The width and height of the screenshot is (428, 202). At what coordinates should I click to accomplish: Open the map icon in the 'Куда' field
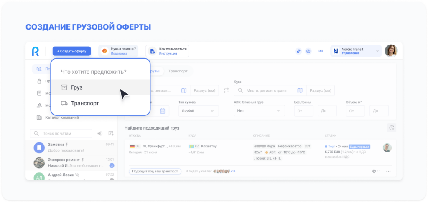click(x=300, y=90)
